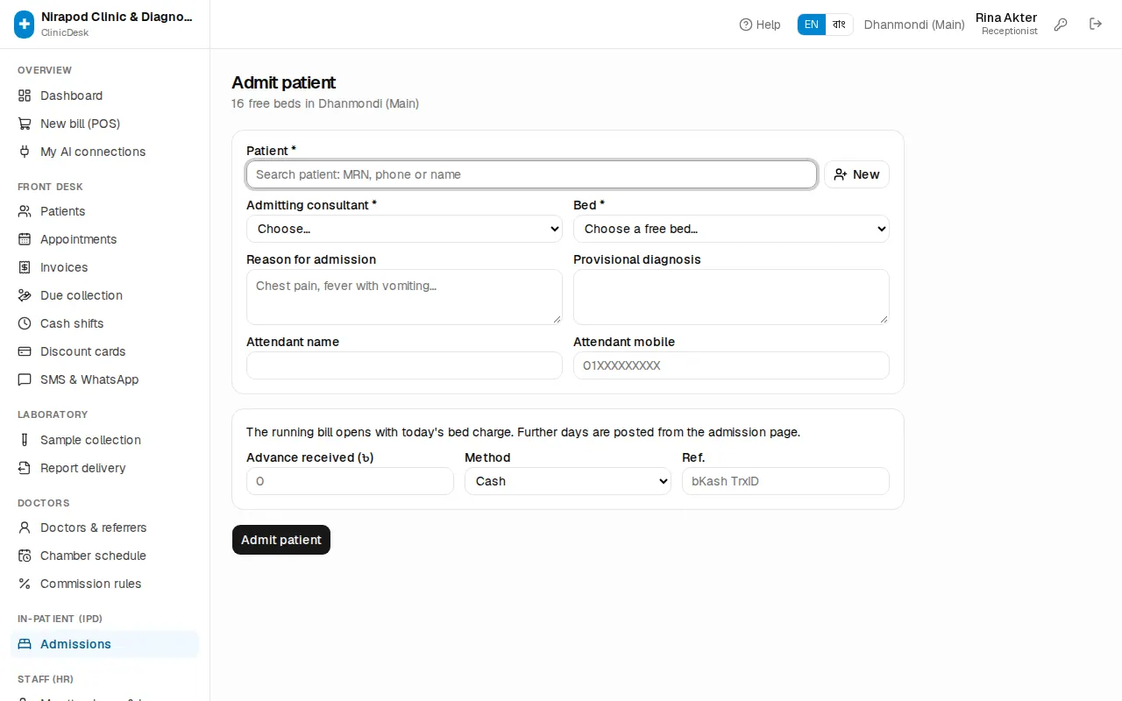Click the Attendant mobile field
This screenshot has height=701, width=1122.
[x=731, y=365]
